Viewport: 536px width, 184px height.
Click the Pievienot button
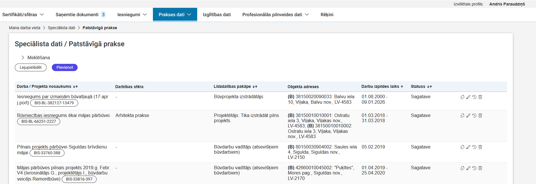point(65,68)
